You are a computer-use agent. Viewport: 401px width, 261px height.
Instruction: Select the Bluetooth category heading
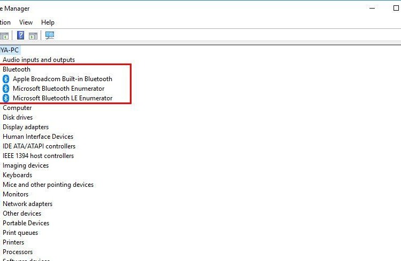[x=17, y=69]
